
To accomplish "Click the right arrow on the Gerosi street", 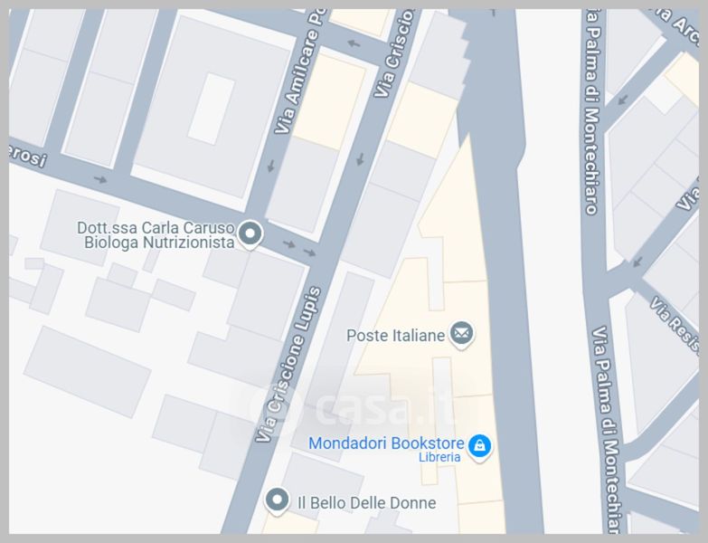I will [x=100, y=180].
